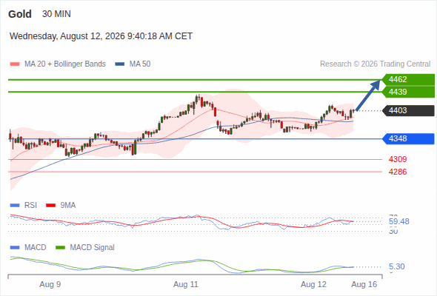This screenshot has height=296, width=437.
Task: Click the MA 20 + Bollinger Bands pink swatch
Action: pyautogui.click(x=15, y=64)
